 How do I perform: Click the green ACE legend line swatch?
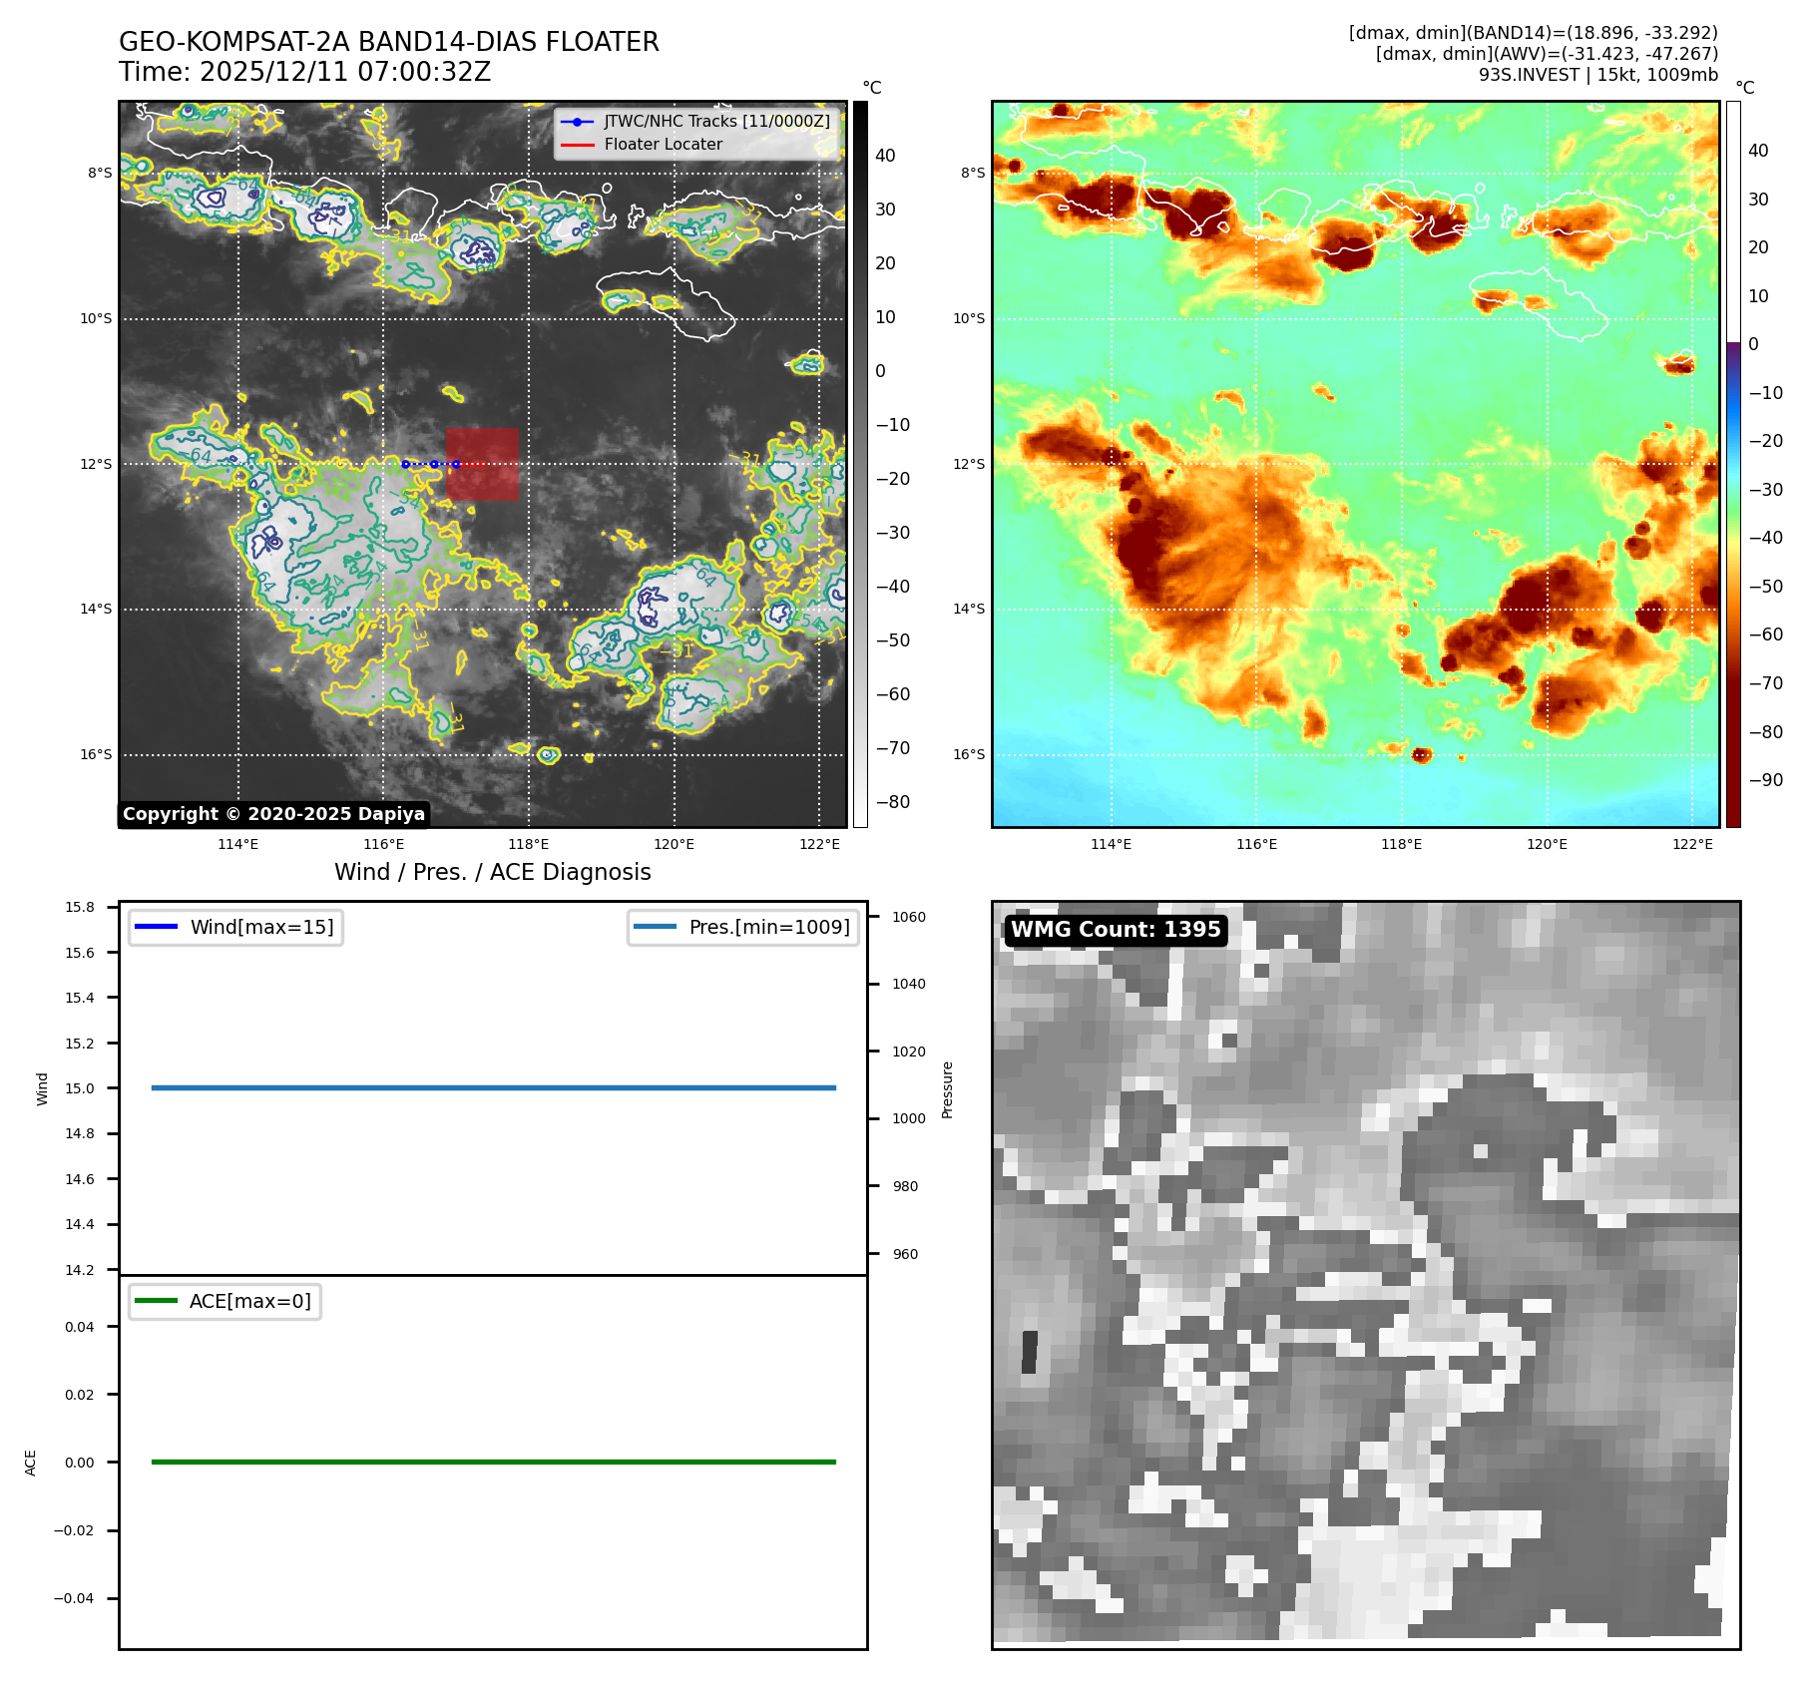[x=156, y=1301]
